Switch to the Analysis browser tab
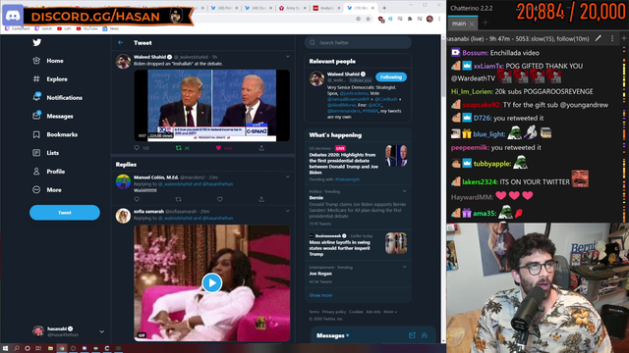Viewport: 629px width, 353px height. [x=327, y=8]
